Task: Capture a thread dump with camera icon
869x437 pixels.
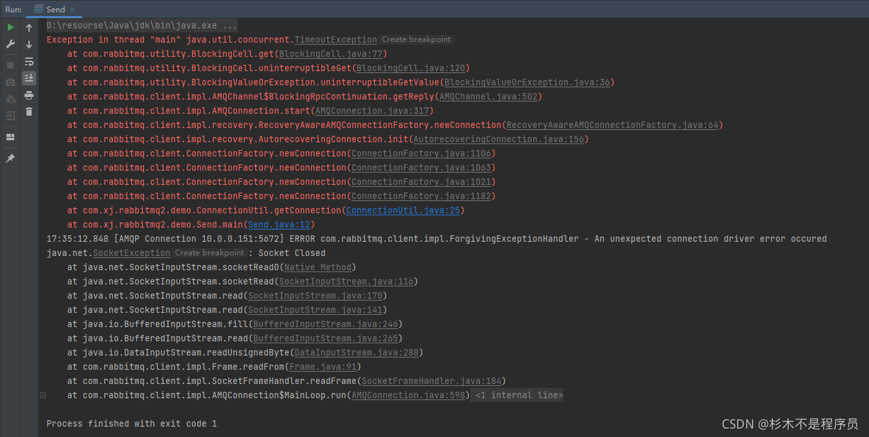Action: click(10, 82)
